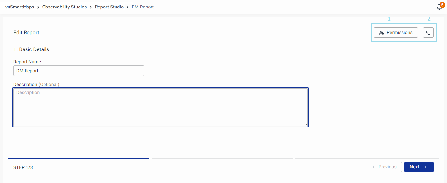Open Report Studio breadcrumb link
The width and height of the screenshot is (447, 183).
coord(109,7)
